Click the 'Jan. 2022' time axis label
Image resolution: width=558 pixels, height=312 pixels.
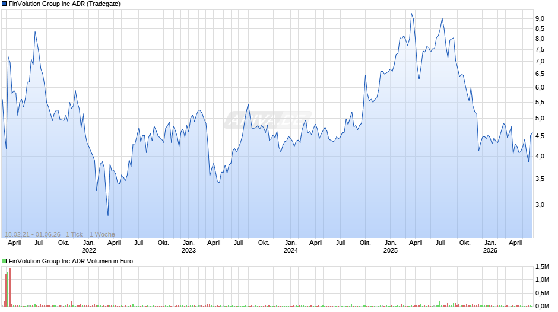coord(89,247)
